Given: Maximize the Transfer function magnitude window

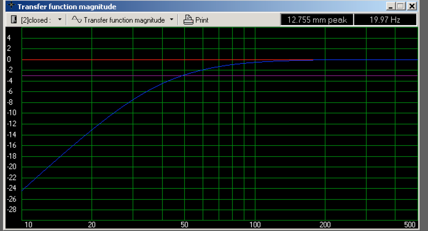Looking at the screenshot, I should click(400, 6).
